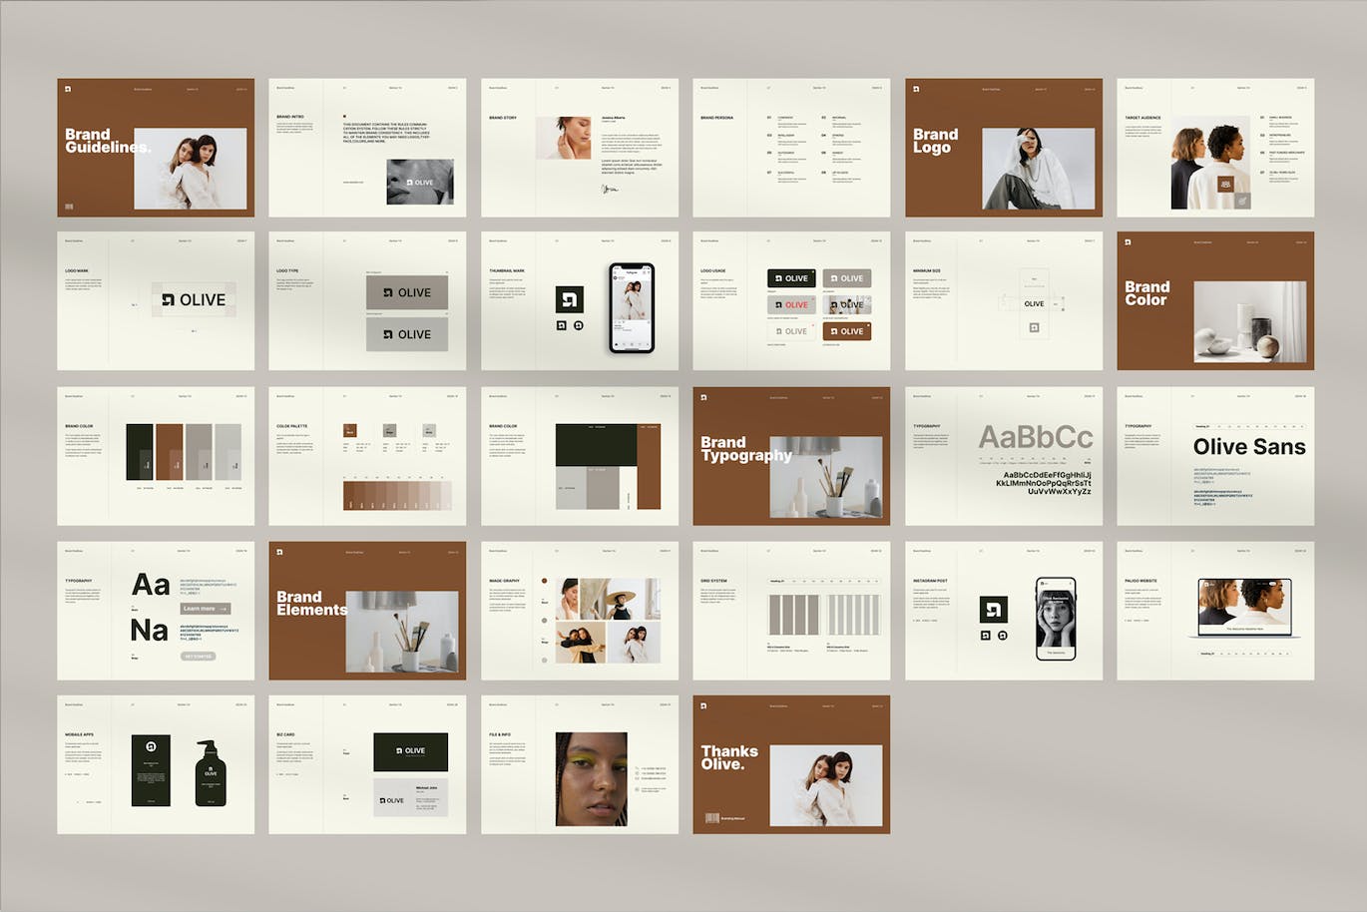
Task: Open the Brand Logo cover slide
Action: click(x=1003, y=148)
